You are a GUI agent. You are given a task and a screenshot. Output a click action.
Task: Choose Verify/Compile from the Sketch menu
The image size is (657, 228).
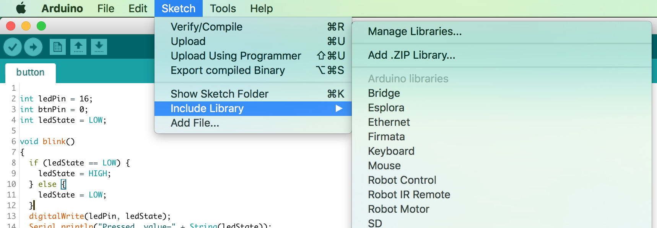click(253, 27)
